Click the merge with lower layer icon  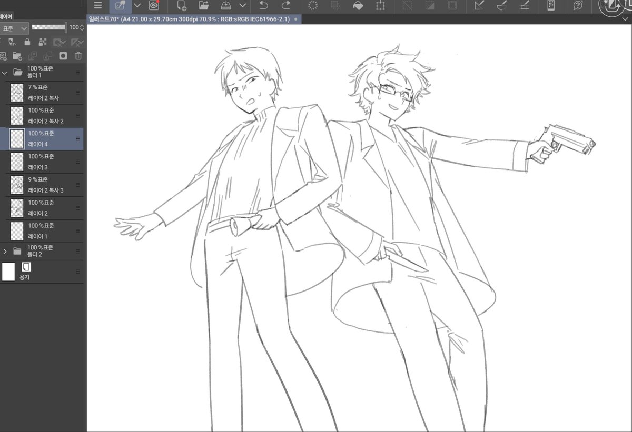click(x=48, y=56)
